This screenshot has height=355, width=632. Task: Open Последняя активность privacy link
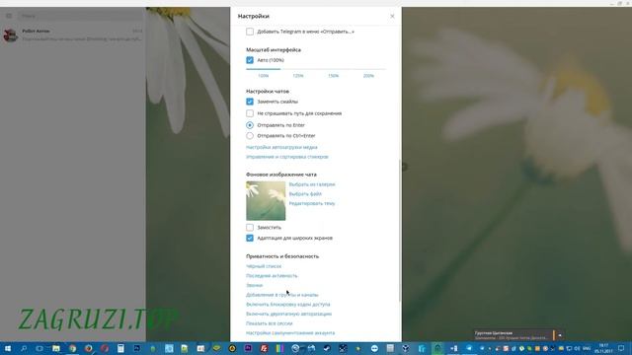click(x=272, y=276)
